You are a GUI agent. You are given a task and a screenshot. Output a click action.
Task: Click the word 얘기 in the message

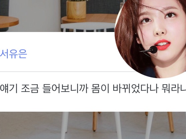coord(9,88)
